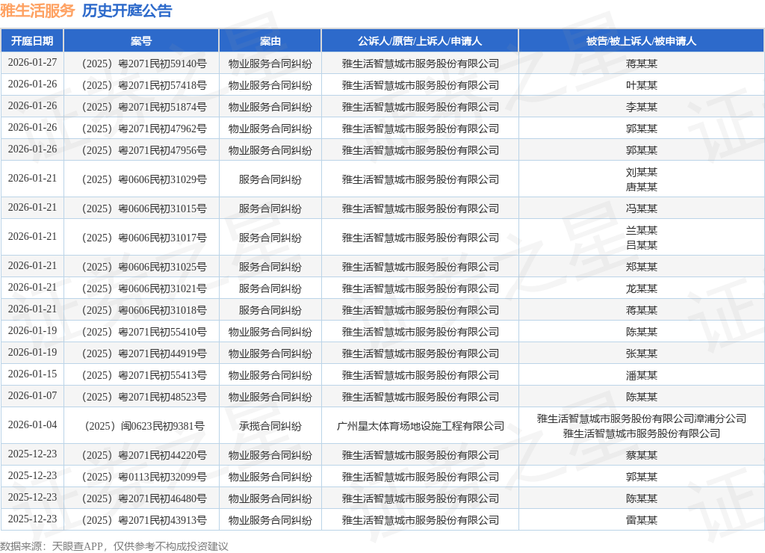Click defendant 李某某

point(642,107)
